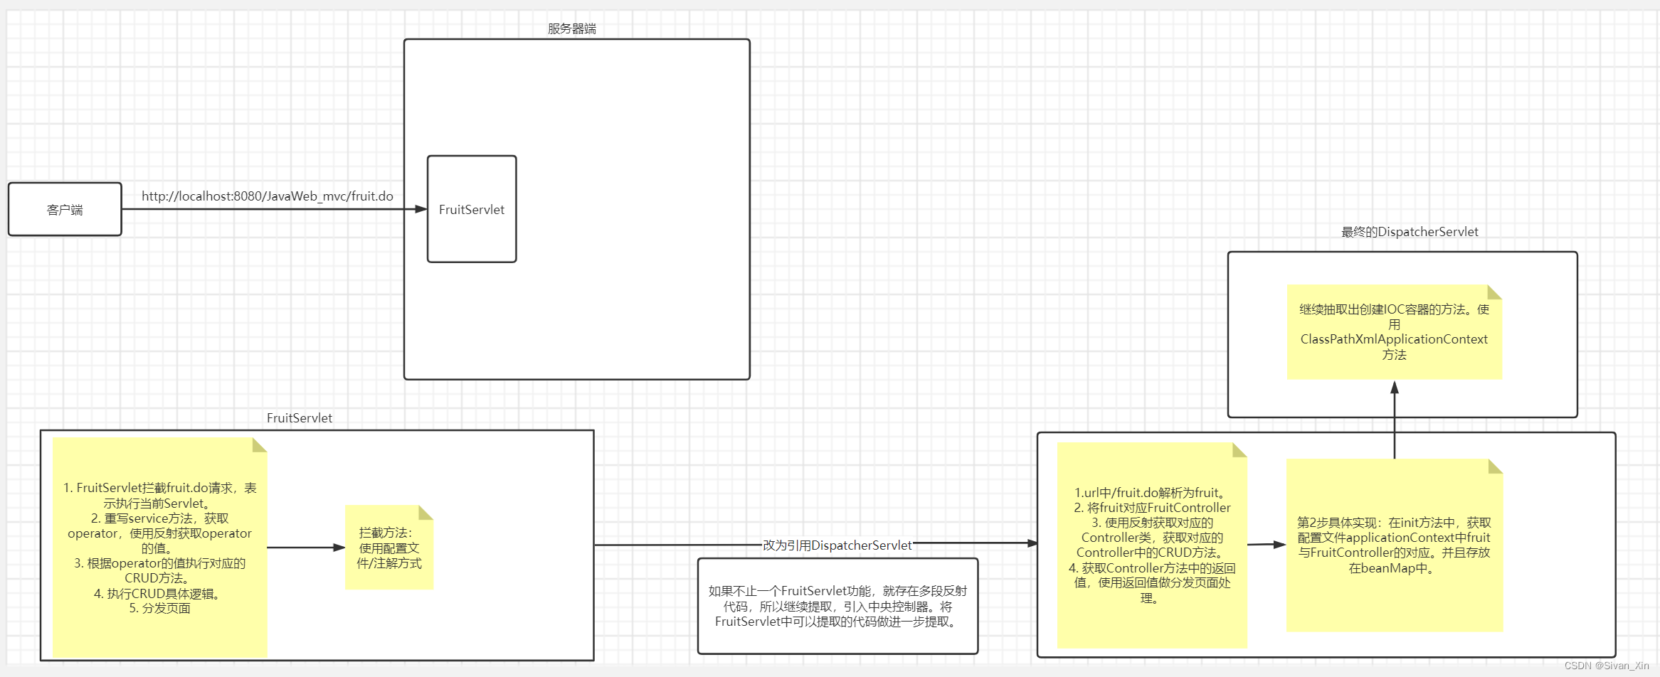This screenshot has width=1660, height=677.
Task: Click the '改为引用DispatcherServlet' connector label
Action: coord(837,545)
